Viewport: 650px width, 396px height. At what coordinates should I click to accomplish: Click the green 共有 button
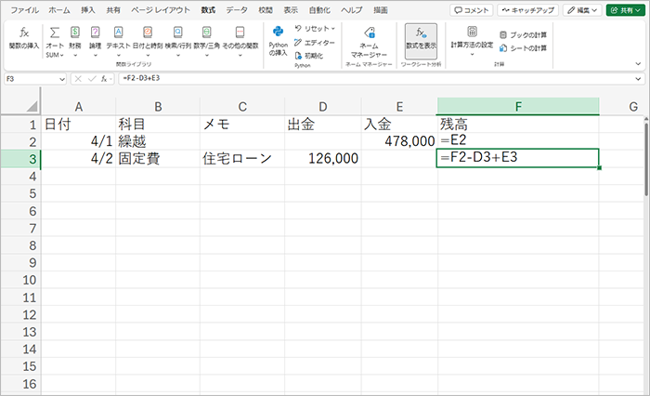[x=625, y=10]
